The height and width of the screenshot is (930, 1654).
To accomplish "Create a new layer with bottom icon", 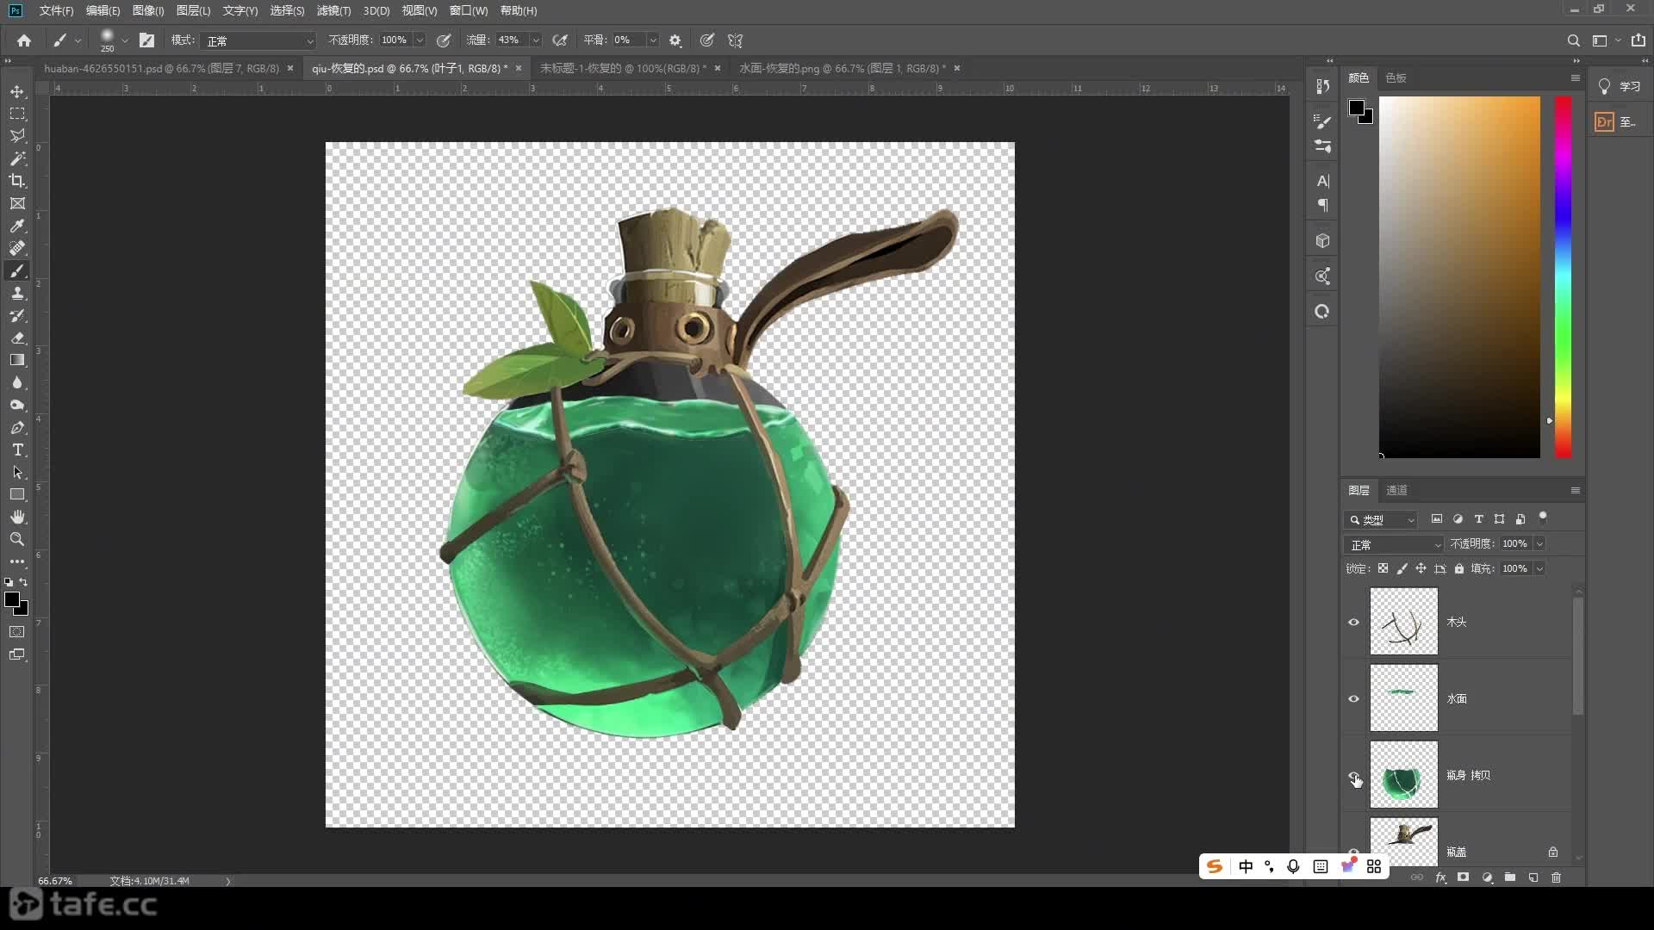I will pos(1533,877).
